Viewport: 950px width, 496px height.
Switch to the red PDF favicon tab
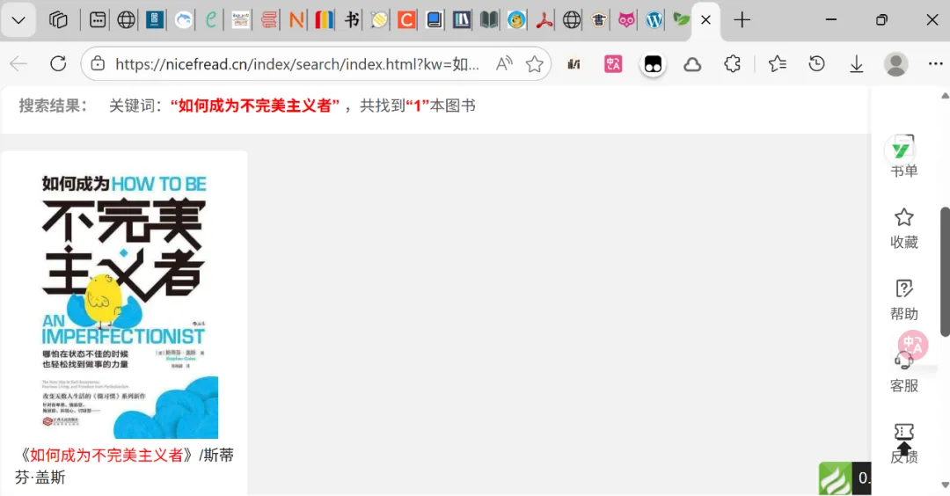(x=544, y=20)
